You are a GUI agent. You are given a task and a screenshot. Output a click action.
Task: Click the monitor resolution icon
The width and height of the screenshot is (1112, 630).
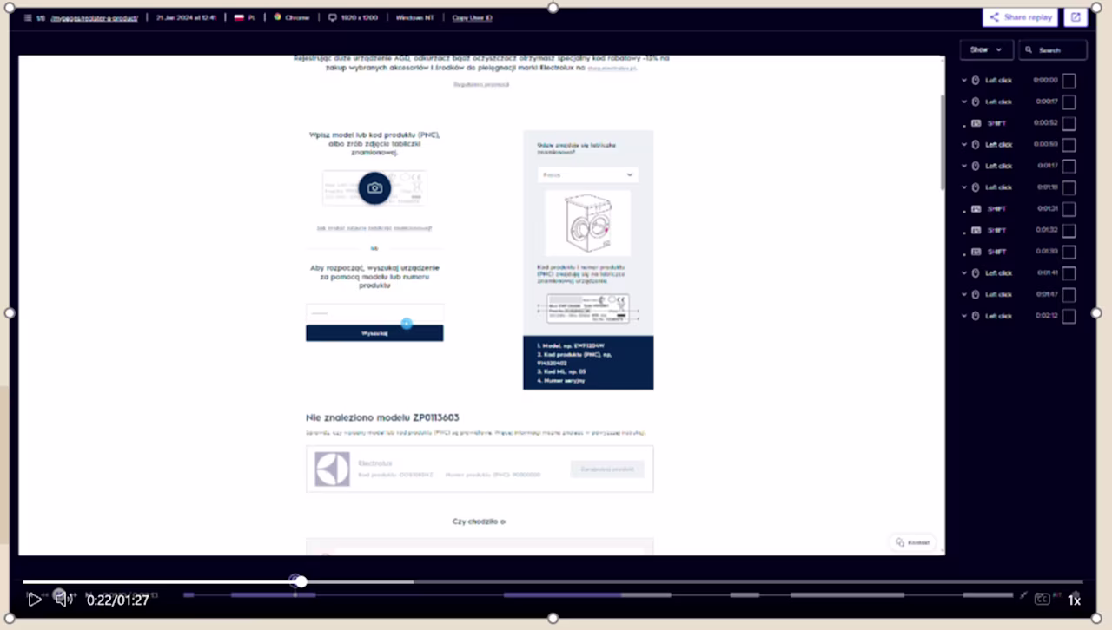tap(333, 17)
